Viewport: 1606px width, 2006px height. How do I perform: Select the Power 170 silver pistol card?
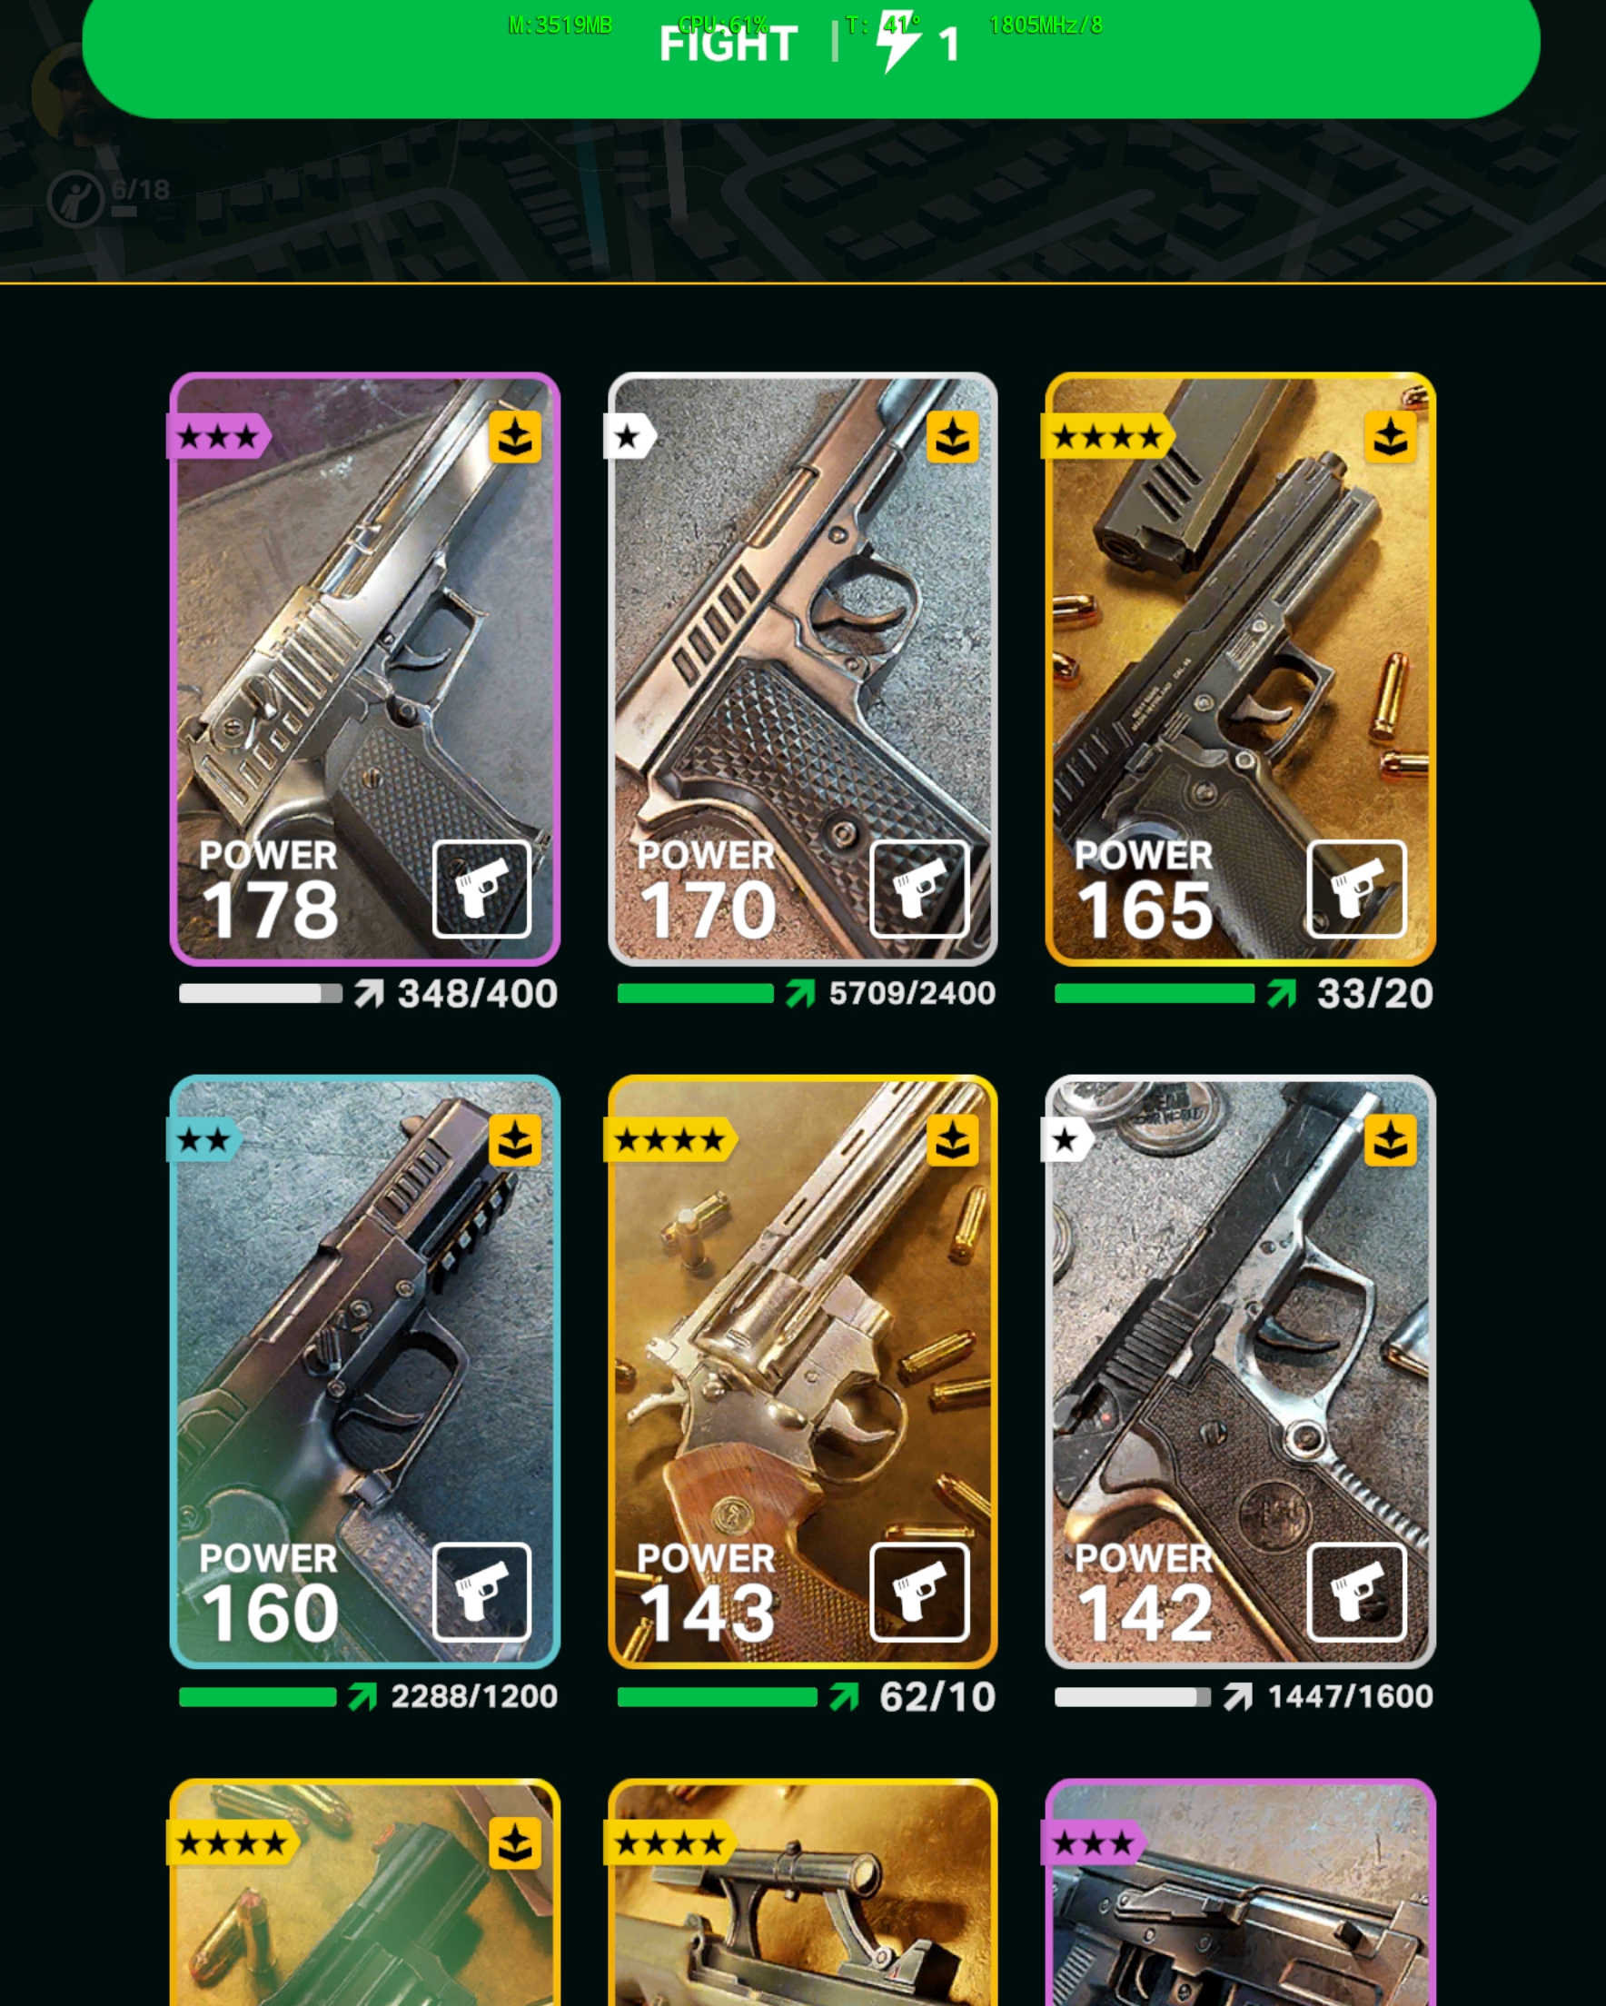[x=802, y=669]
